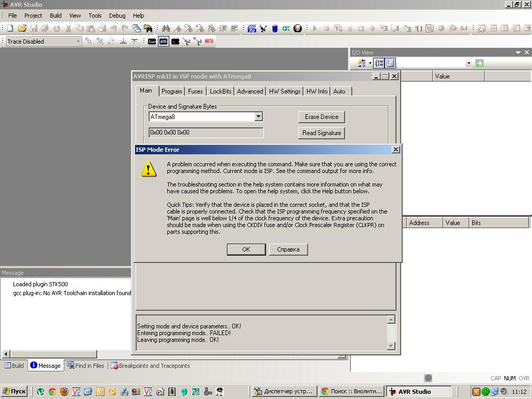Click the round face toolbar icon
Image resolution: width=532 pixels, height=399 pixels.
click(x=298, y=29)
